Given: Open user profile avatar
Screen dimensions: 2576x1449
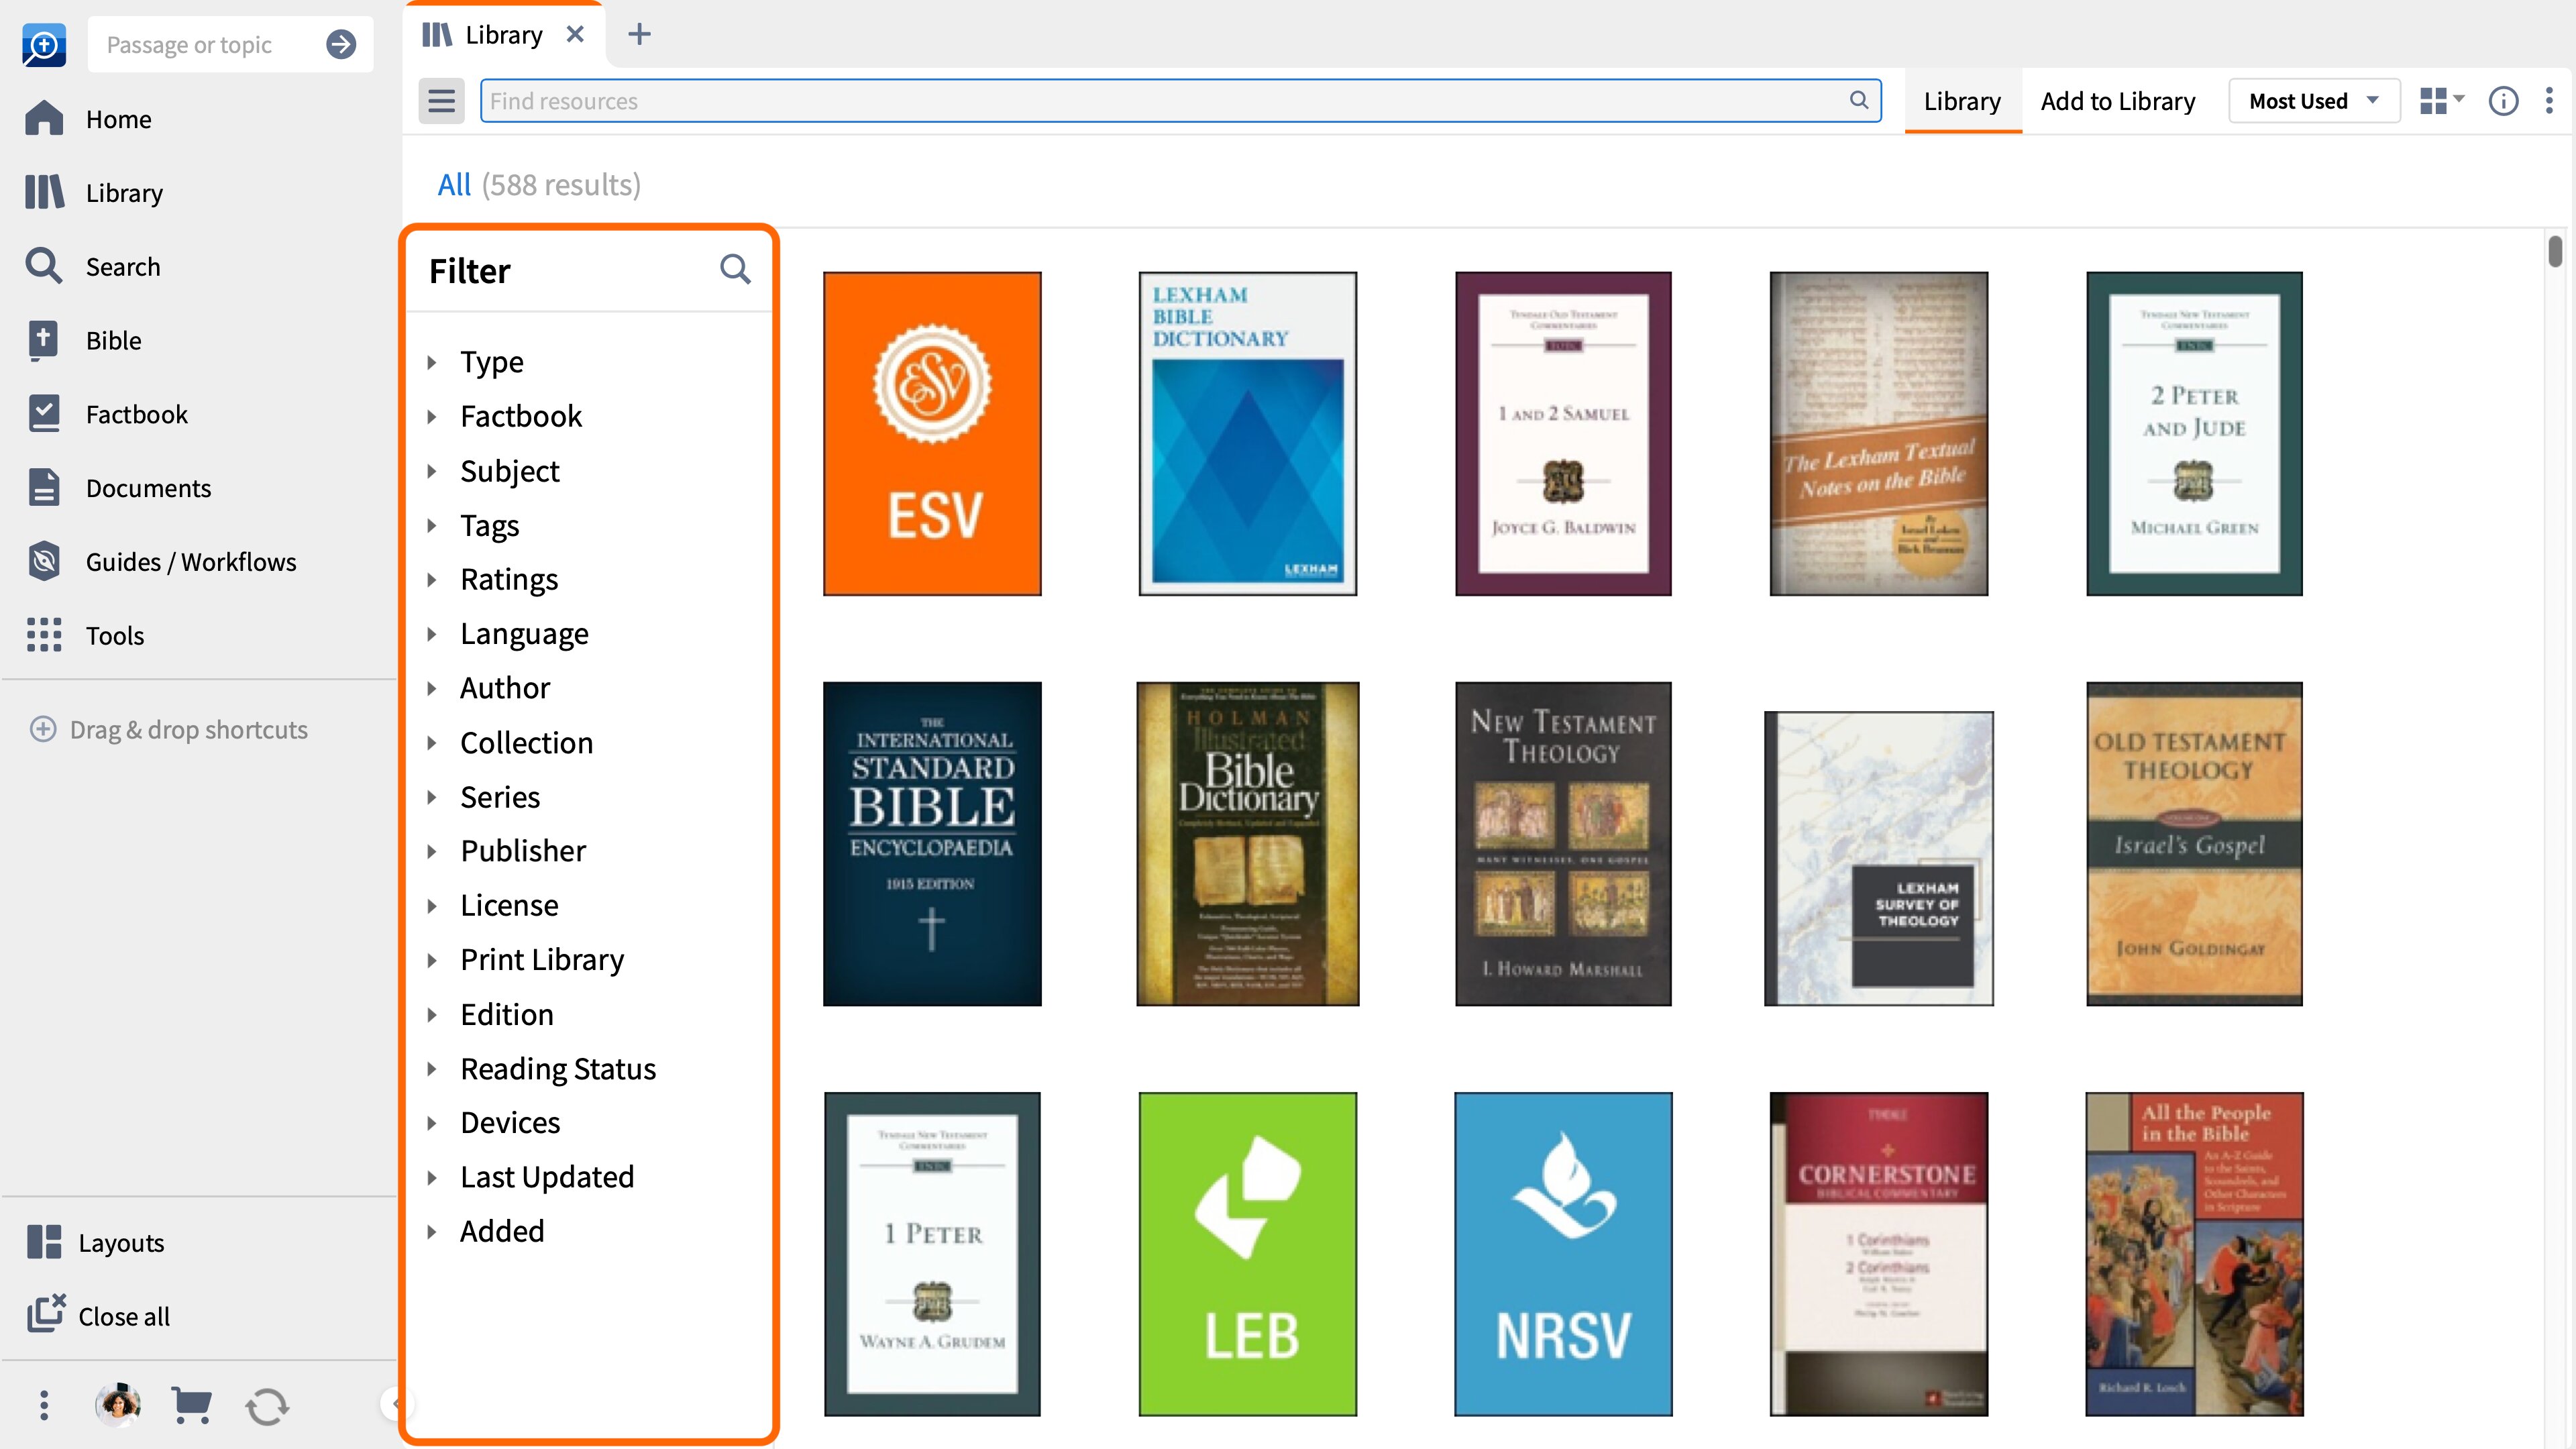Looking at the screenshot, I should click(x=118, y=1405).
